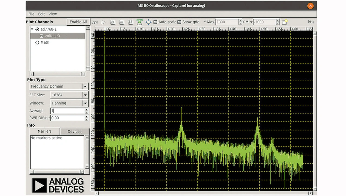Collapse the ad7768-1 device tree
This screenshot has width=346, height=196.
(x=32, y=29)
